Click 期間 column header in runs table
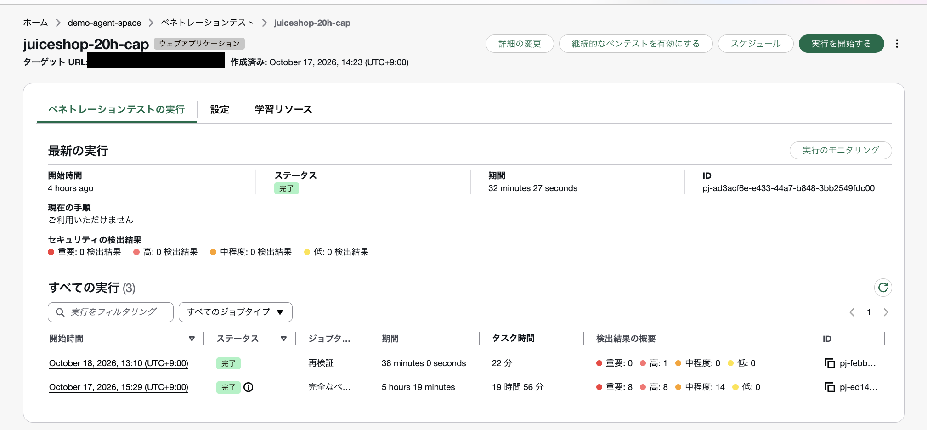This screenshot has height=430, width=927. (390, 339)
